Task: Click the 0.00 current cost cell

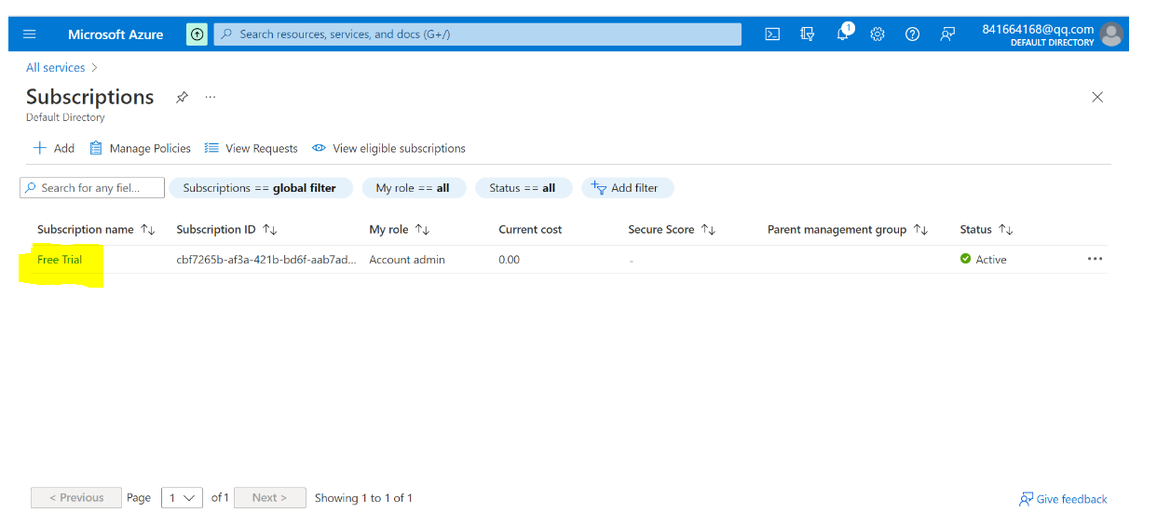Action: (509, 260)
